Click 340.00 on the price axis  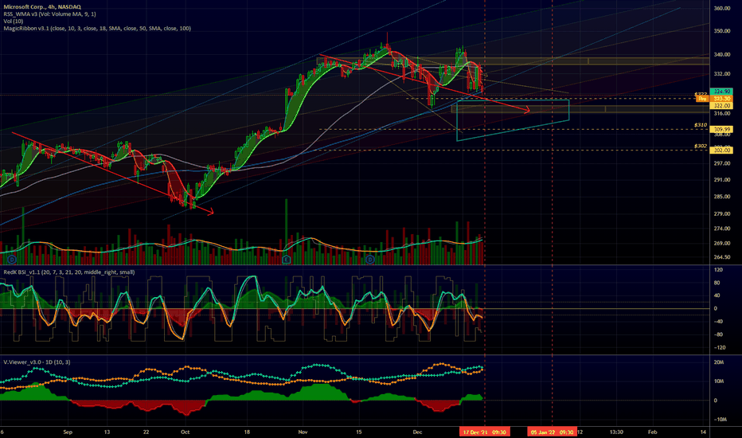tap(722, 54)
